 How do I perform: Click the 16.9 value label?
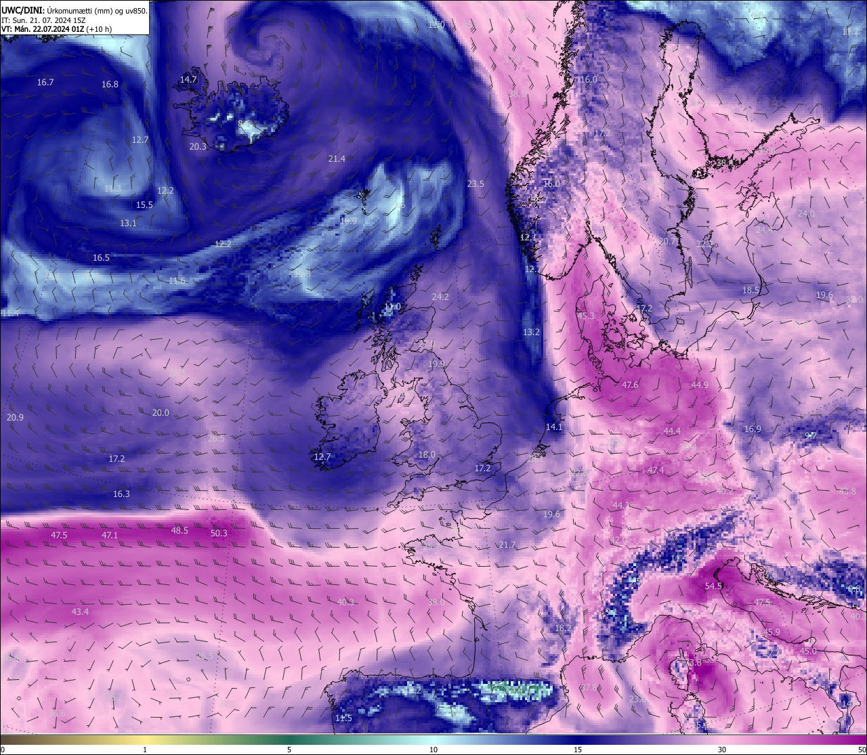[753, 429]
